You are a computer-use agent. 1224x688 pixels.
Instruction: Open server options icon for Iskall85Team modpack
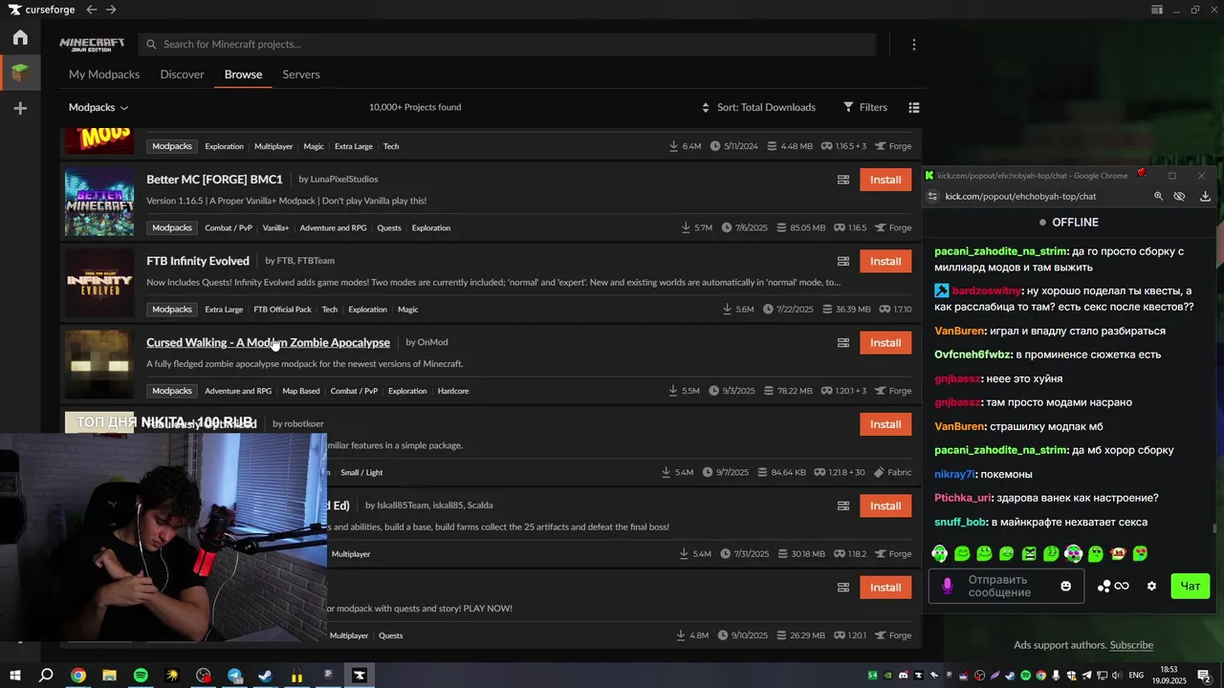[843, 505]
